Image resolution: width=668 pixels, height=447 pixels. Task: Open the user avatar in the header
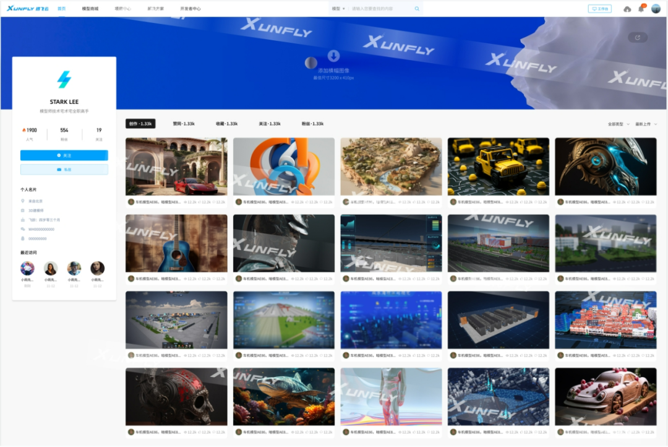coord(656,9)
